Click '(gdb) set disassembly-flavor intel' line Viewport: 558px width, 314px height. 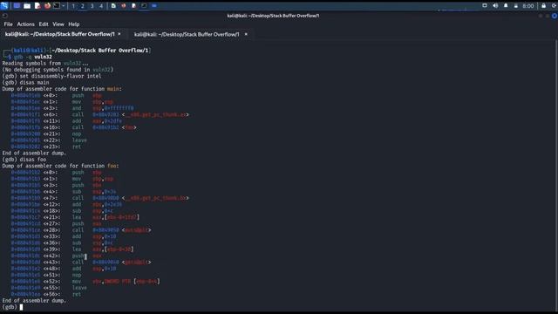pos(51,76)
